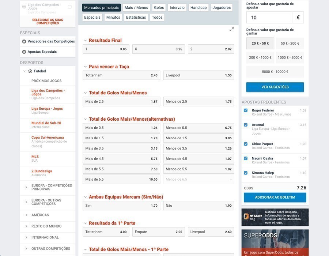
Task: Click the star icon beside Apostas Especiais
Action: (x=24, y=52)
